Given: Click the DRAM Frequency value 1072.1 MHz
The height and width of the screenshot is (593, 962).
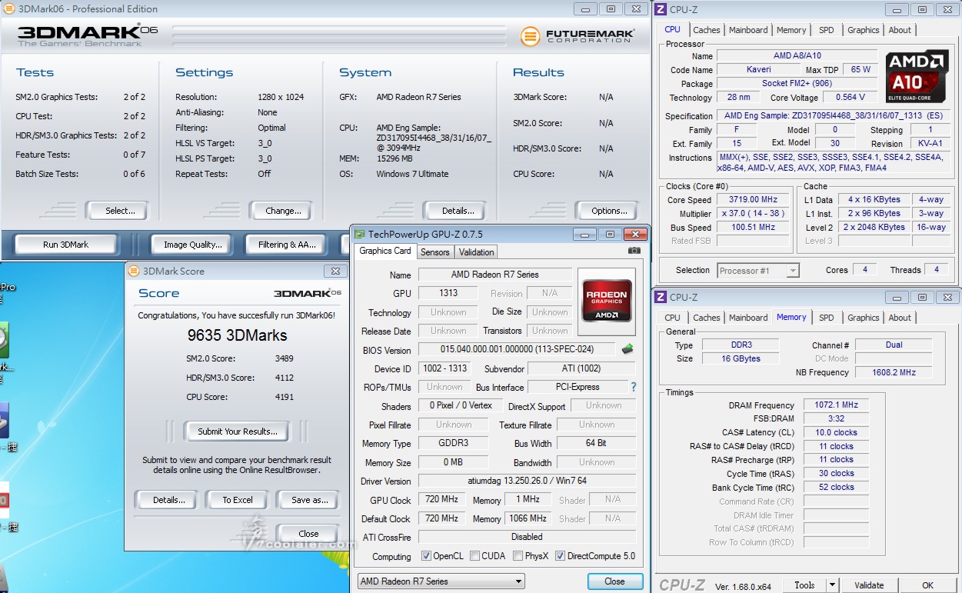Looking at the screenshot, I should pyautogui.click(x=836, y=405).
